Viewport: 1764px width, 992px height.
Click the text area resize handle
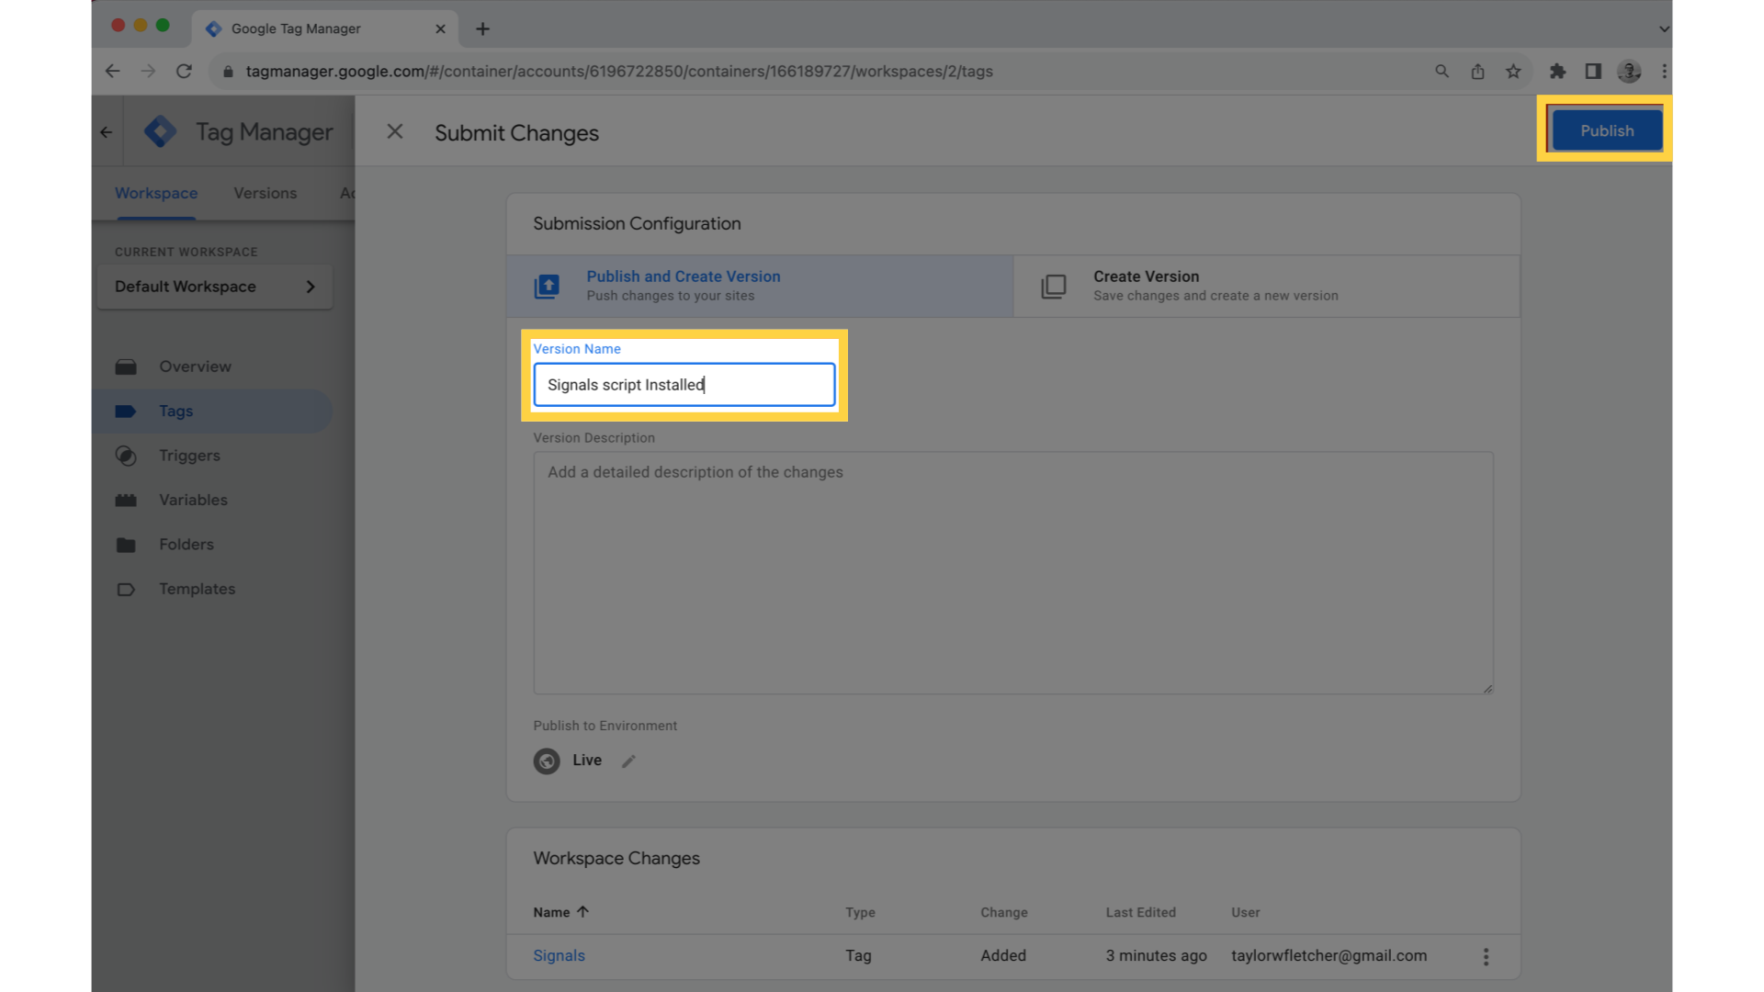tap(1487, 688)
